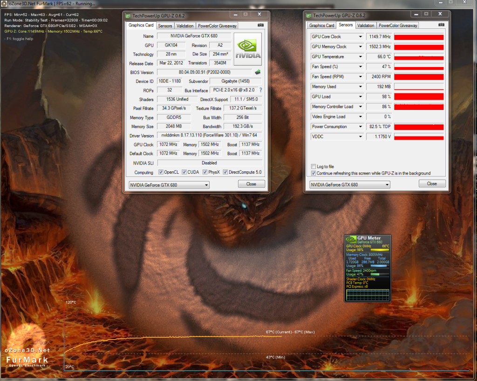
Task: Click the '1149.7 MHz' core clock reading
Action: pyautogui.click(x=379, y=36)
